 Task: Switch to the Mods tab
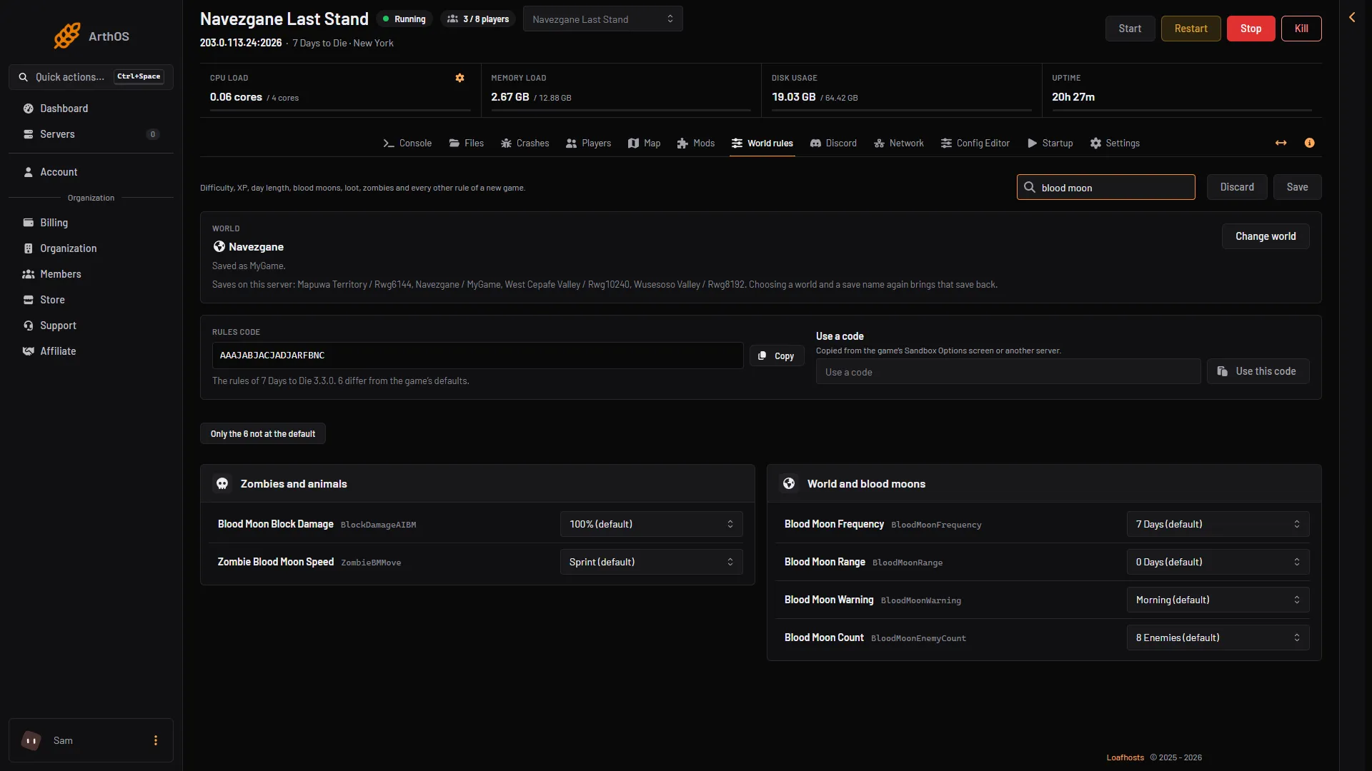point(695,143)
